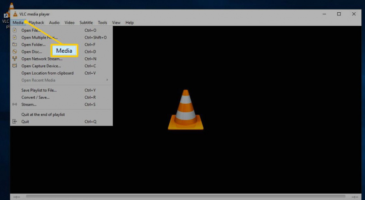Click the VLC cone icon in title bar
This screenshot has width=365, height=200.
tap(15, 14)
